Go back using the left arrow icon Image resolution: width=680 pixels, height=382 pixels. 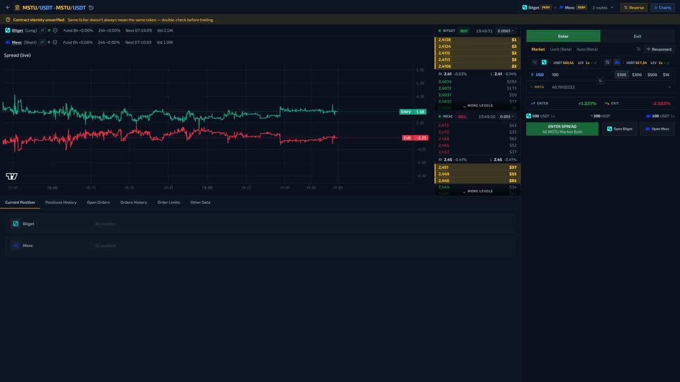[x=7, y=7]
